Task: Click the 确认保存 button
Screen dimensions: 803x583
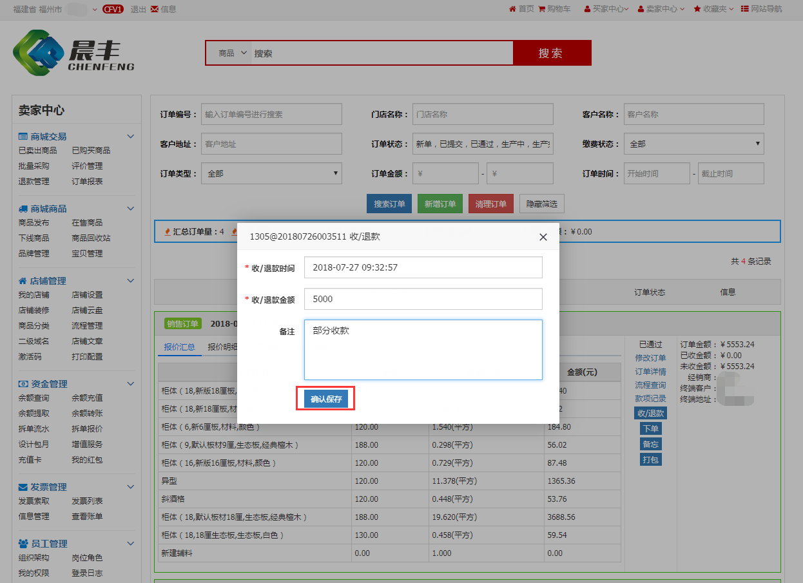Action: click(x=325, y=399)
